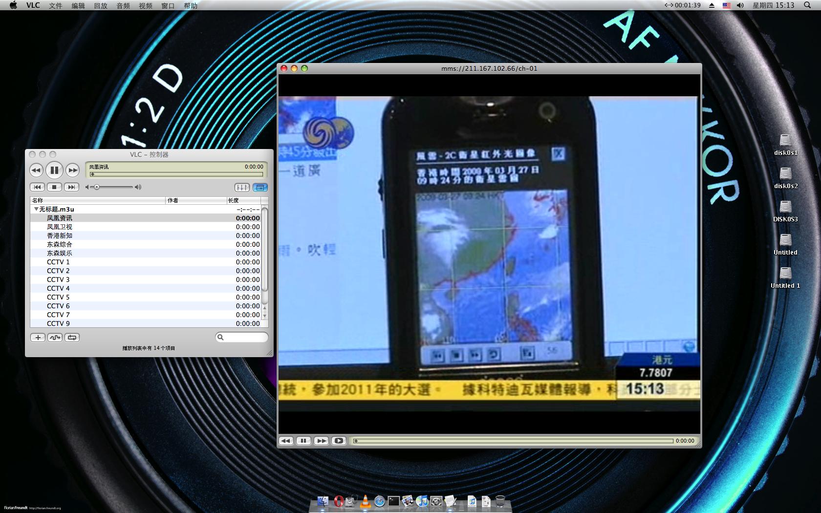The height and width of the screenshot is (513, 821).
Task: Open the 帮助 menu
Action: 191,5
